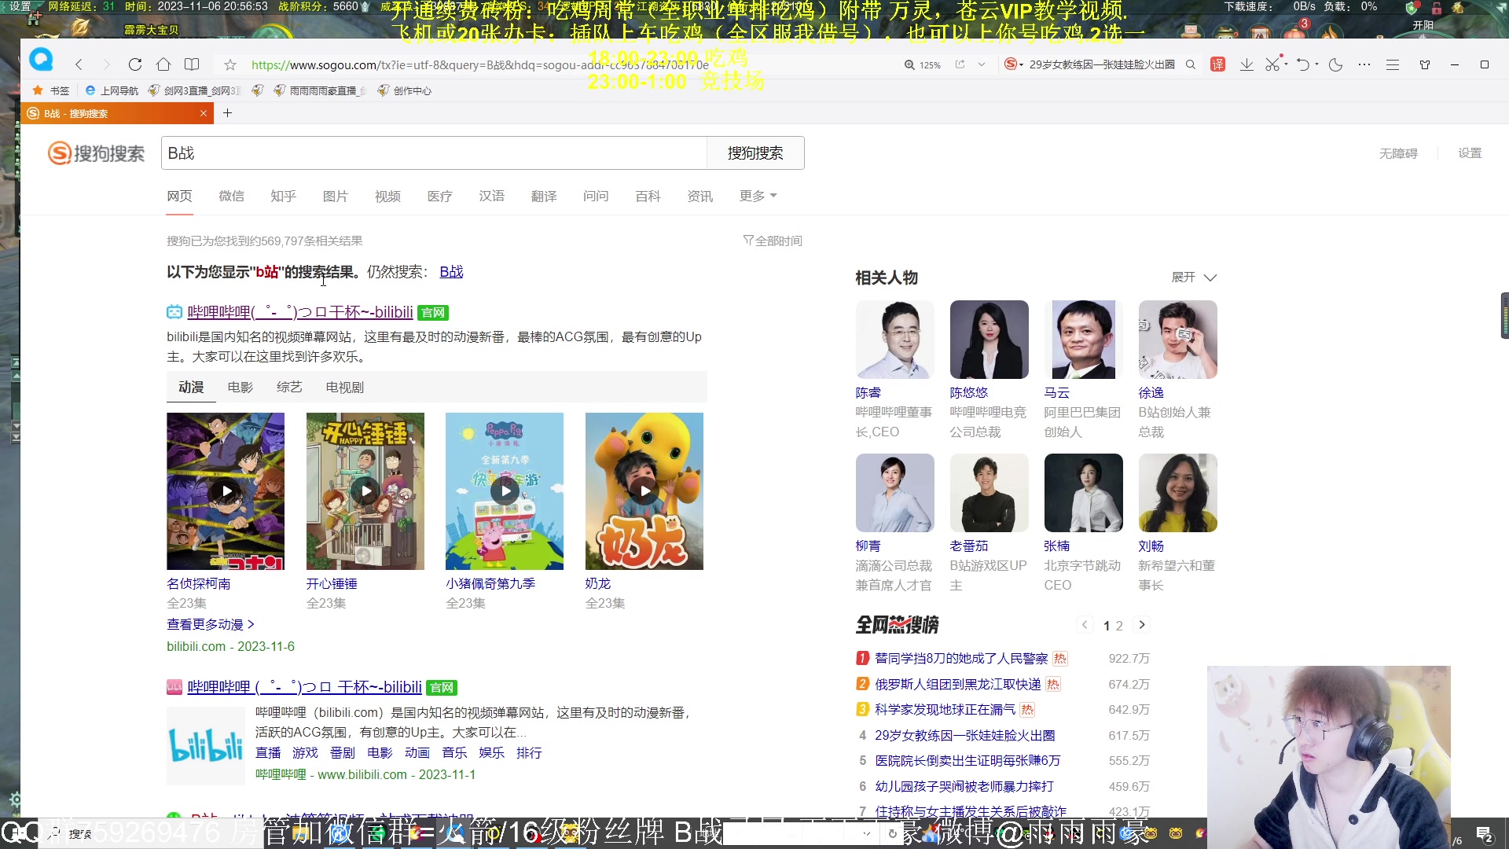Play the 名侦探柯南 video thumbnail
Screen dimensions: 1509x849
click(x=226, y=491)
